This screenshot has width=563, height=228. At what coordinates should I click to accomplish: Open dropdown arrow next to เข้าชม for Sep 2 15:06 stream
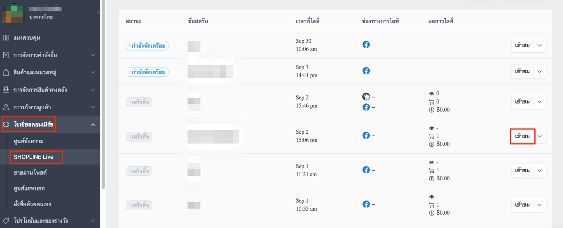tap(540, 136)
